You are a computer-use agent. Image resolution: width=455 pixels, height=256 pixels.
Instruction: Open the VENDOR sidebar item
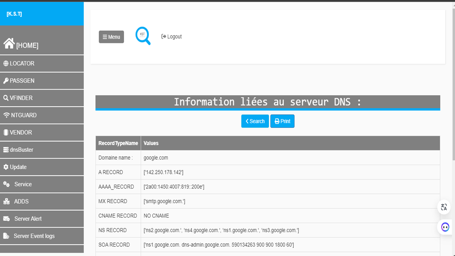tap(21, 132)
